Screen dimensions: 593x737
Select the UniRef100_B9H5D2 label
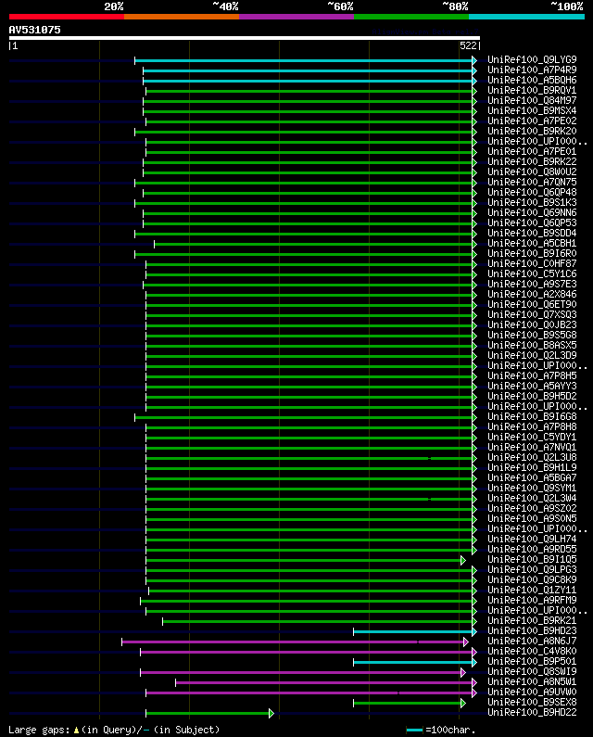(532, 396)
